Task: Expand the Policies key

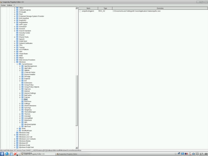Action: click(x=20, y=97)
